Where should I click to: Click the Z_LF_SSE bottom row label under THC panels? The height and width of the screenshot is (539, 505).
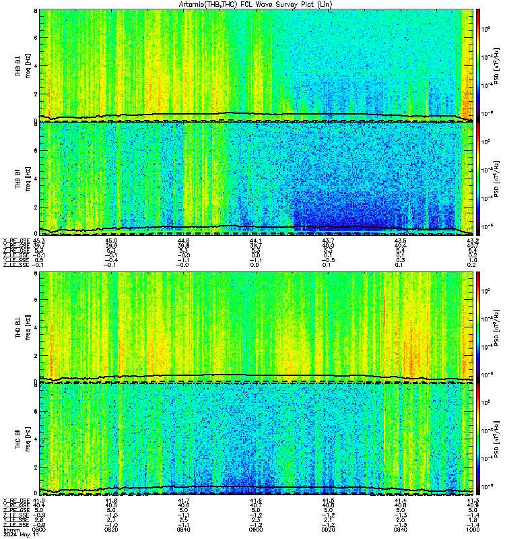pyautogui.click(x=16, y=525)
